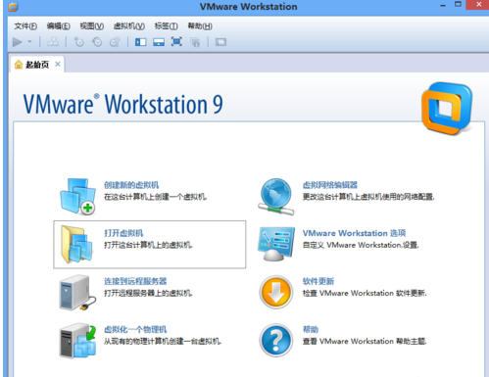Click the text 打开远程服务器上的虚拟机
Image resolution: width=489 pixels, height=377 pixels.
[x=148, y=293]
